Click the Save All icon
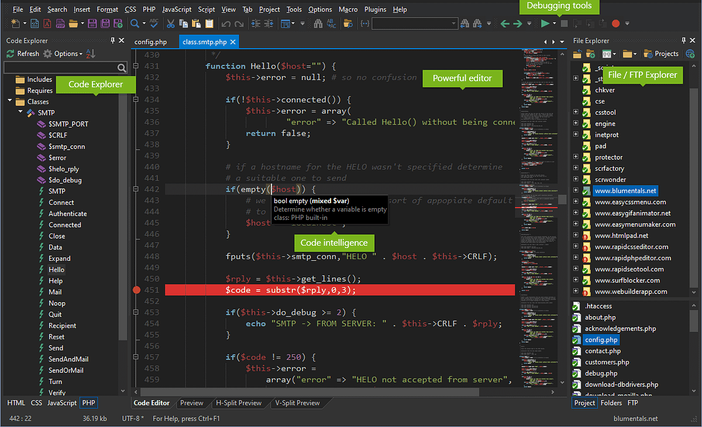Image resolution: width=702 pixels, height=427 pixels. click(x=105, y=23)
